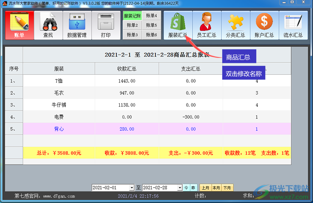
Task: Open 分类汇总 puzzle piece icon
Action: [x=236, y=25]
